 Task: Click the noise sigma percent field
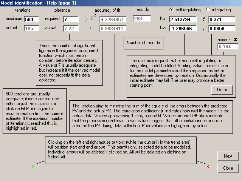tap(228, 46)
